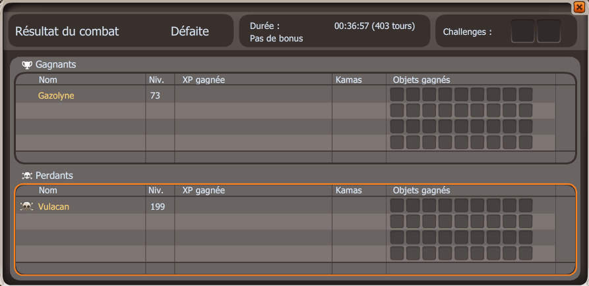This screenshot has width=589, height=286.
Task: Click the Nom header in Gagnants table
Action: (x=48, y=80)
